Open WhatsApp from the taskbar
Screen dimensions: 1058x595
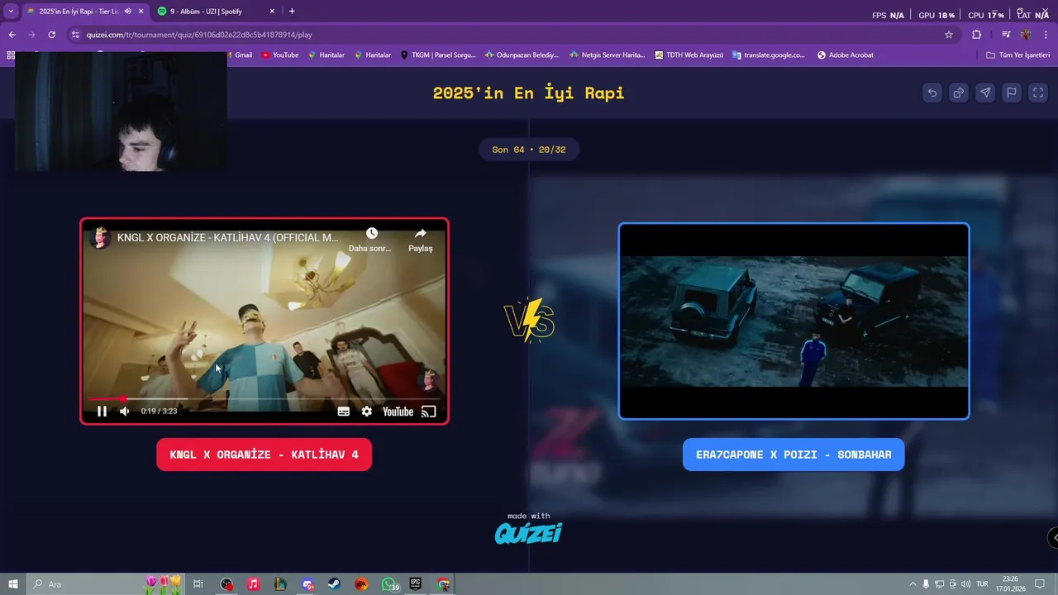pos(389,584)
